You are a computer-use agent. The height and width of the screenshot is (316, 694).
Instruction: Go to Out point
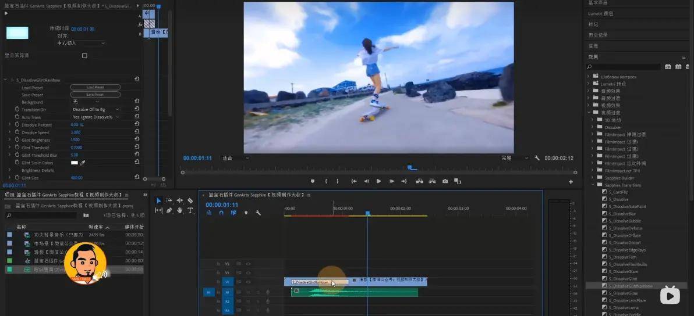[x=404, y=181]
